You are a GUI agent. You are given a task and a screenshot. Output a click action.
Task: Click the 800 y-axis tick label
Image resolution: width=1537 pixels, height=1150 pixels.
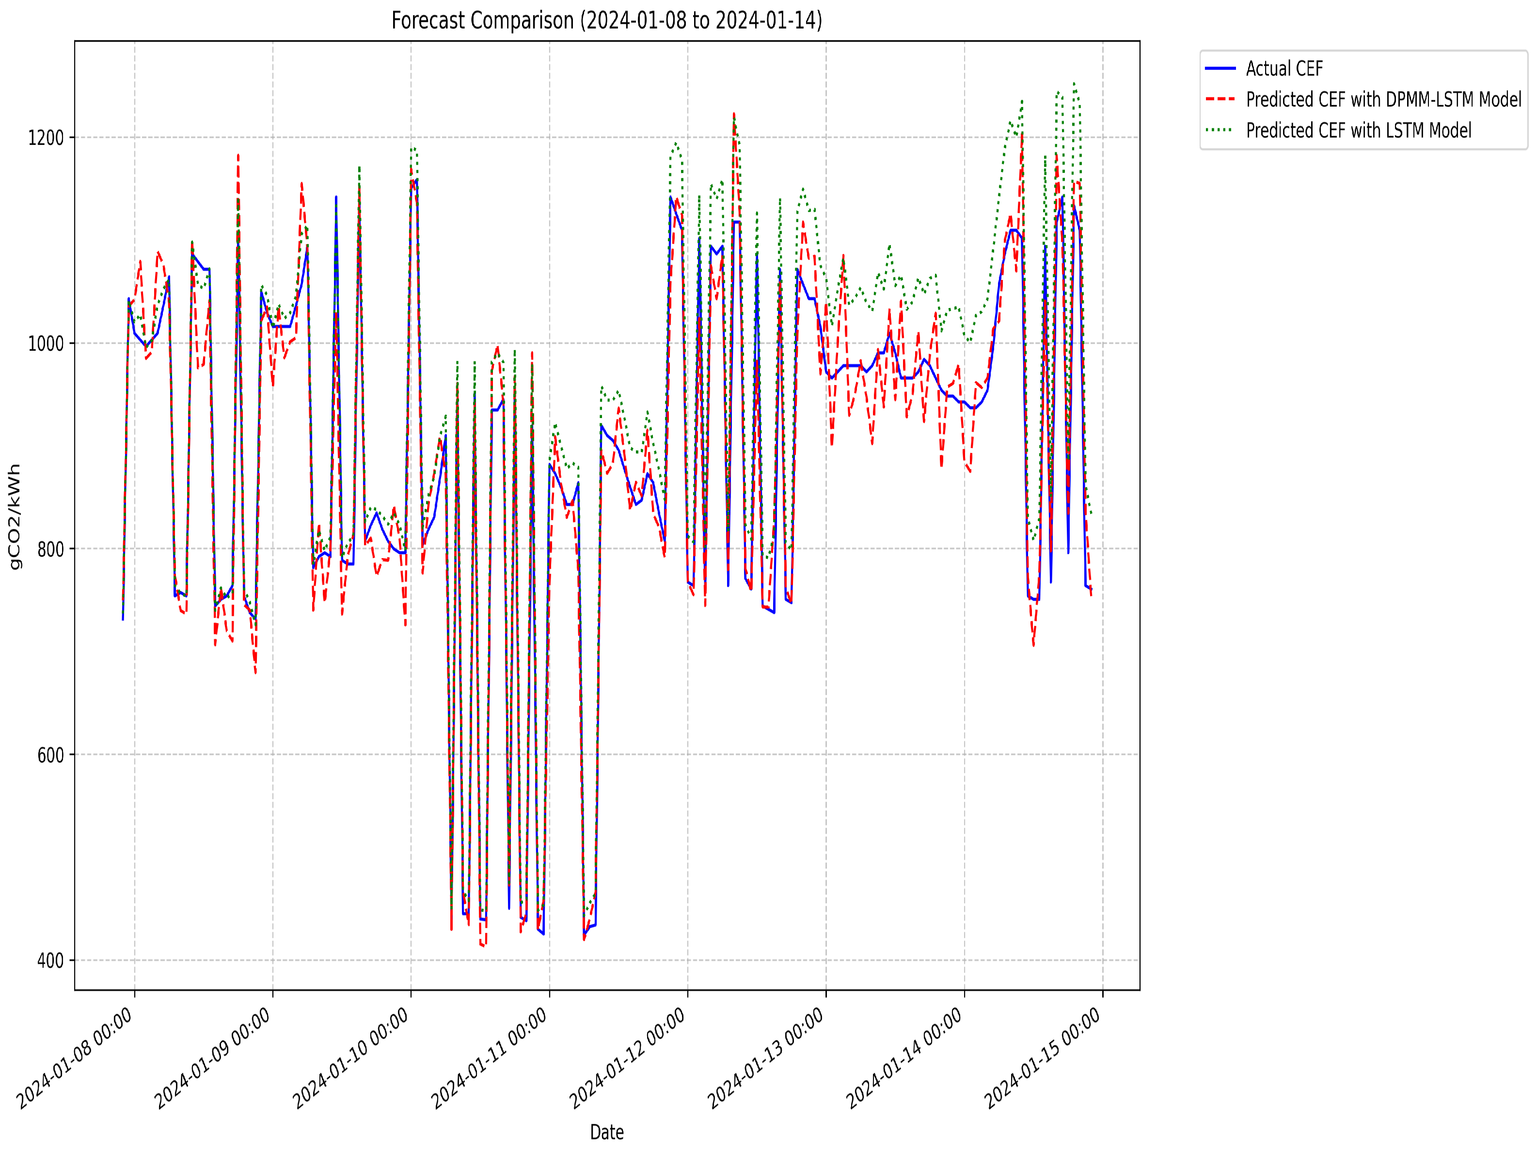[x=50, y=549]
